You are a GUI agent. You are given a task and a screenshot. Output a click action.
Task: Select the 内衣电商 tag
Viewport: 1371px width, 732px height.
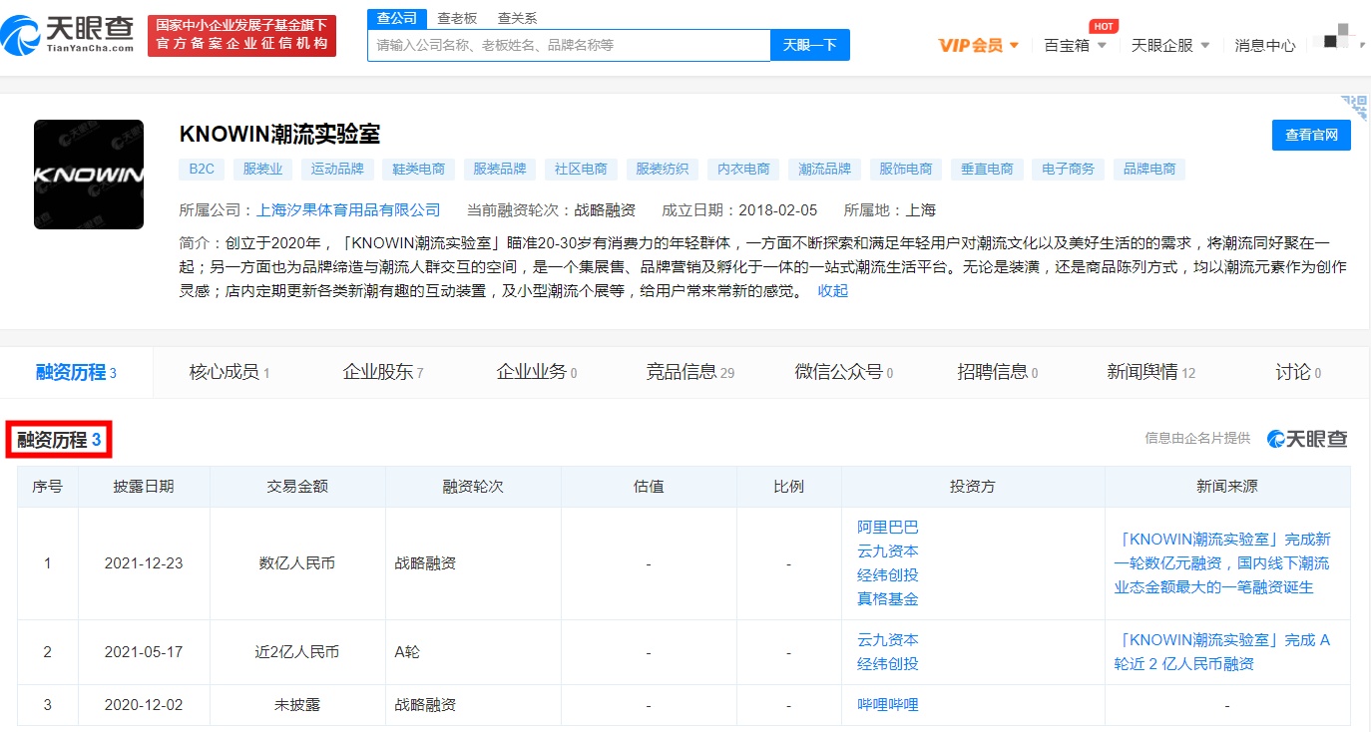pos(743,169)
